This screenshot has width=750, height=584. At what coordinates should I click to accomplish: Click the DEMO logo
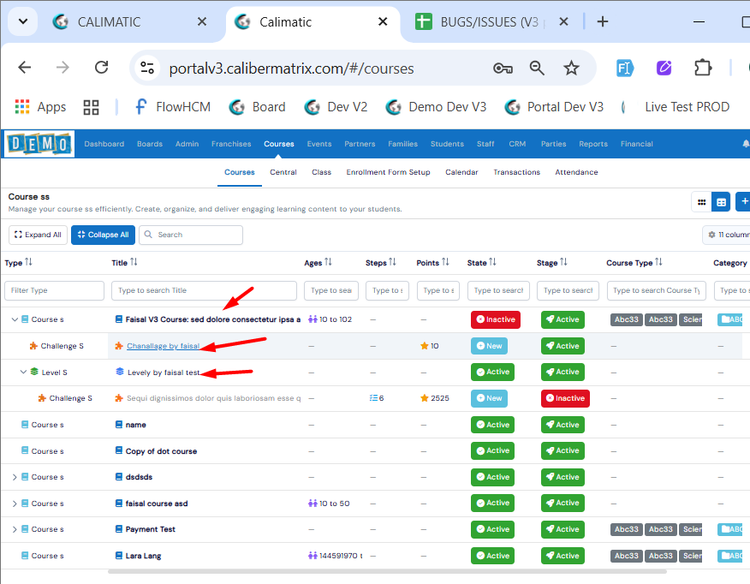coord(39,144)
